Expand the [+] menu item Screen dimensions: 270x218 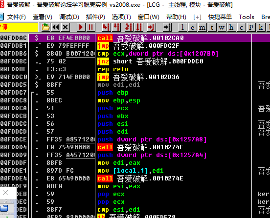197,17
